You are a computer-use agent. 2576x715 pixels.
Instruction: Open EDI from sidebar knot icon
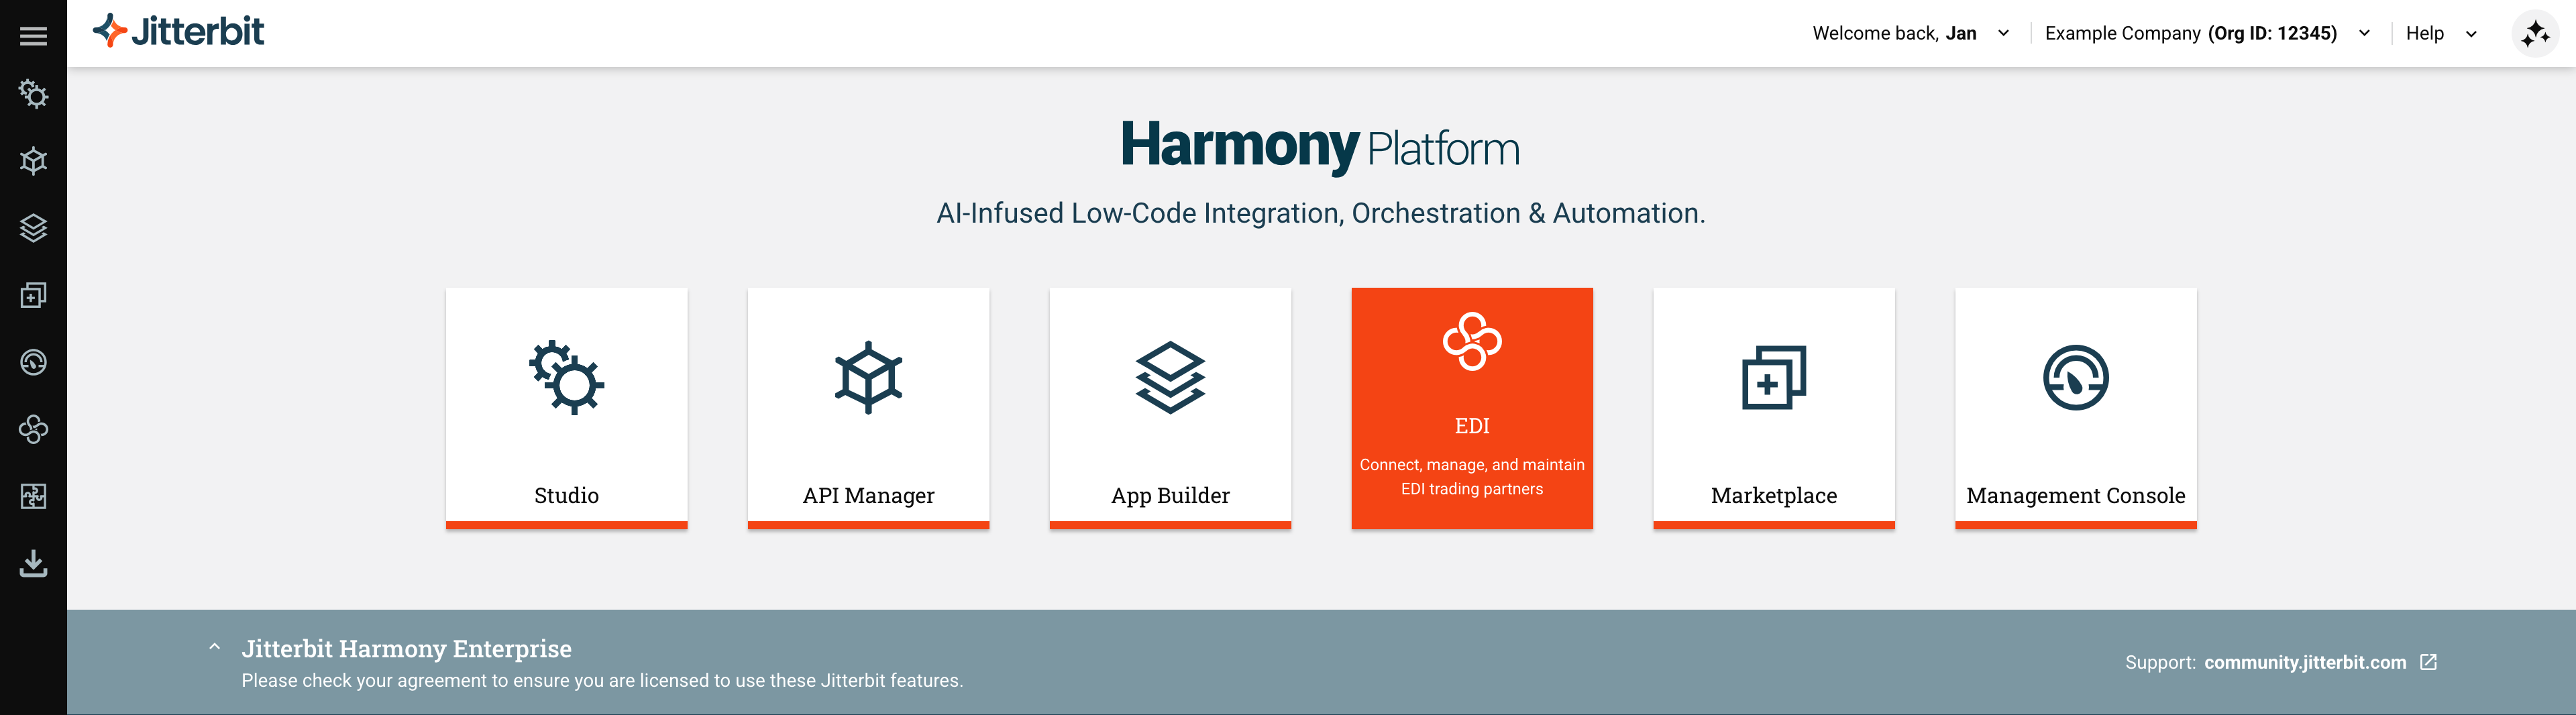tap(33, 429)
